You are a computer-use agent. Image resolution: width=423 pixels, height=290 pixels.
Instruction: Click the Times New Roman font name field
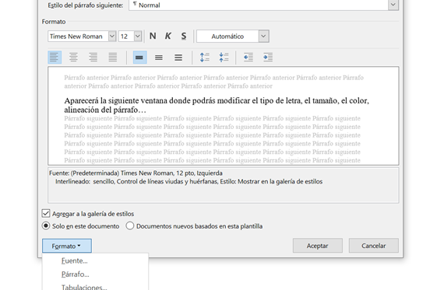pos(78,36)
